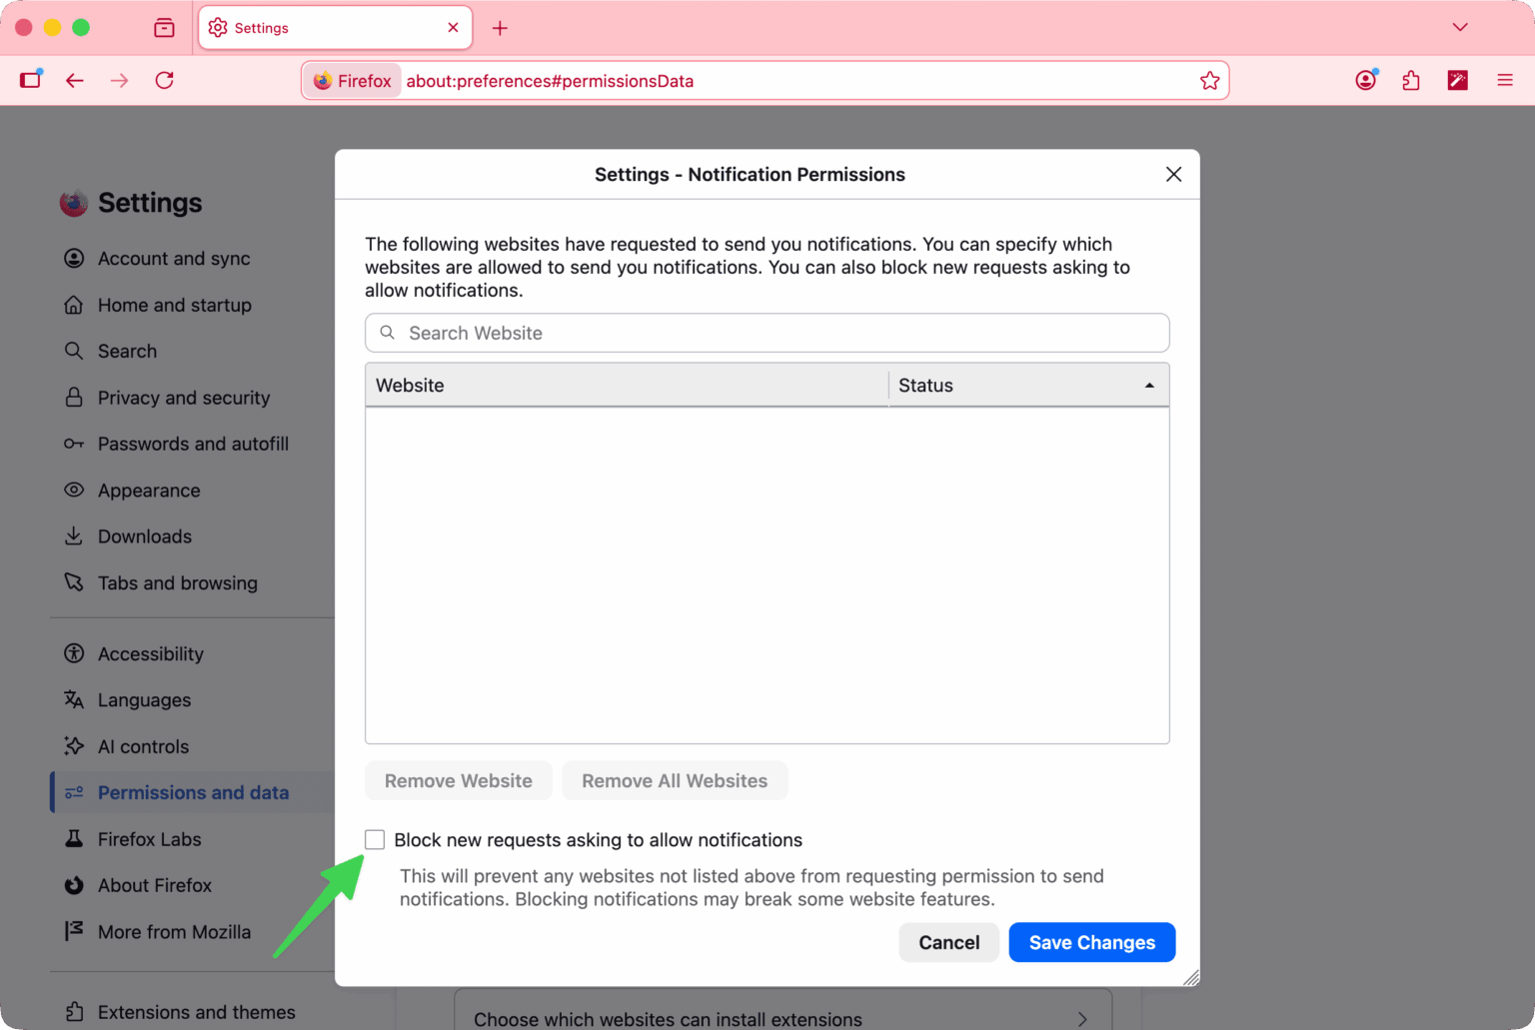The image size is (1535, 1030).
Task: Open AI controls settings
Action: [x=143, y=746]
